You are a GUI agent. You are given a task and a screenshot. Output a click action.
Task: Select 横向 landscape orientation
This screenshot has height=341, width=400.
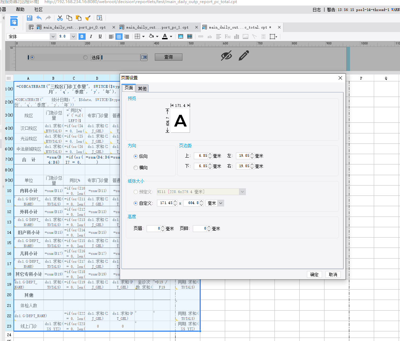(x=136, y=168)
